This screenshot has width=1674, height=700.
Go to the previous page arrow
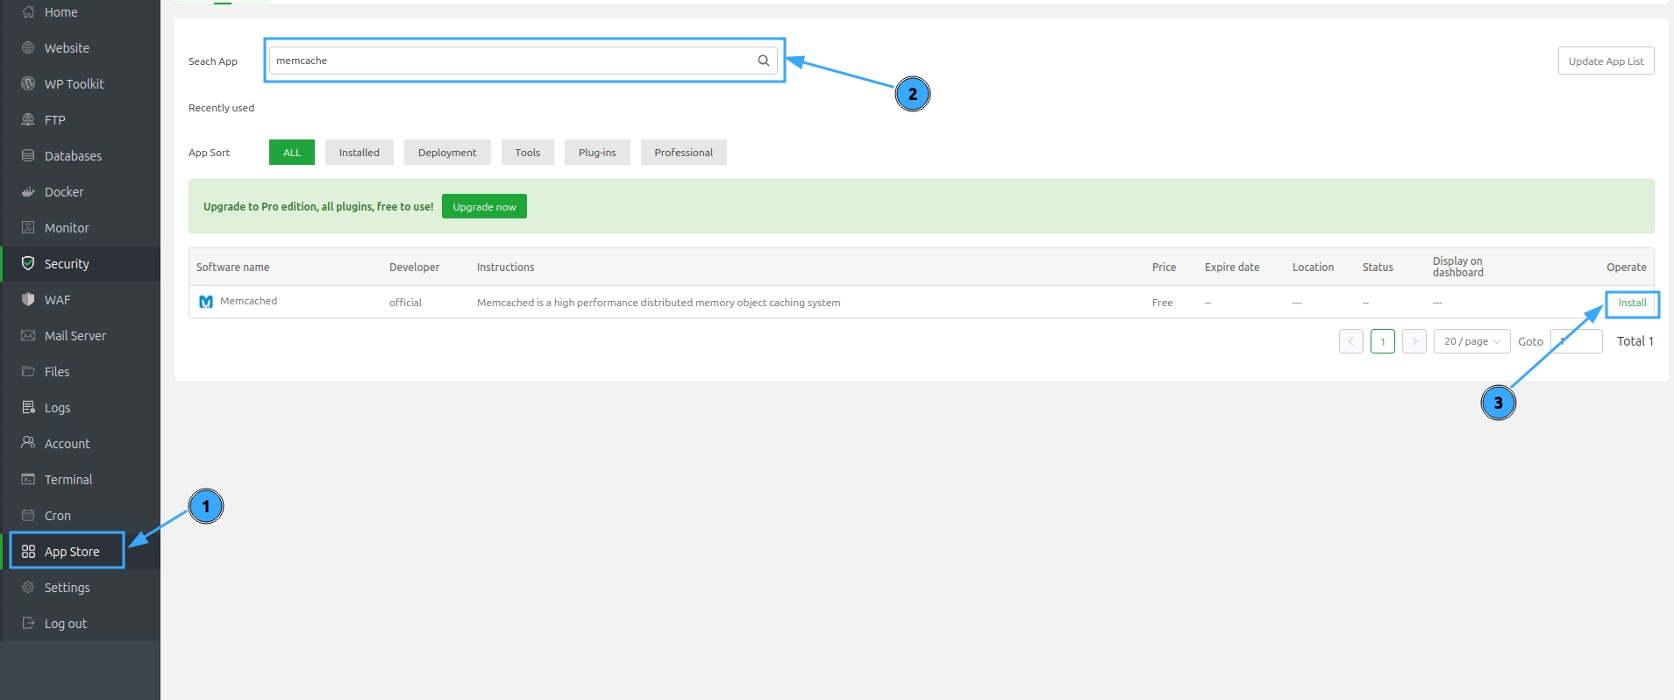1351,341
